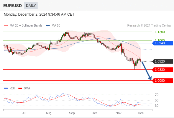Toggle the 9MA legend entry

[24, 88]
